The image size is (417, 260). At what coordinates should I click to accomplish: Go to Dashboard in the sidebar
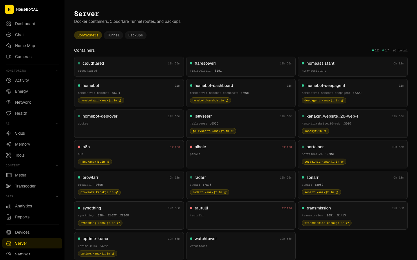(25, 24)
